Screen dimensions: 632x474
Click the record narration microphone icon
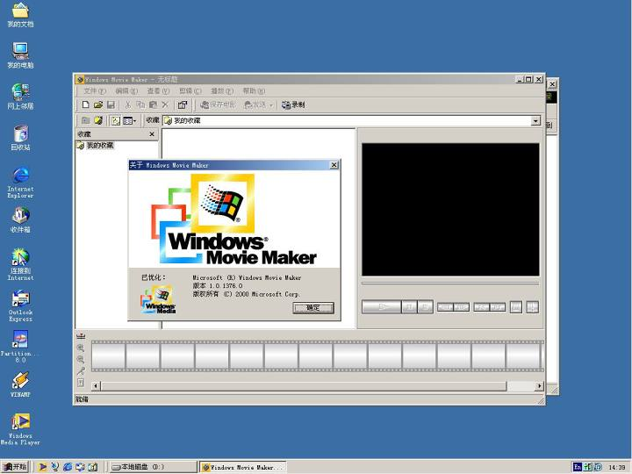81,370
